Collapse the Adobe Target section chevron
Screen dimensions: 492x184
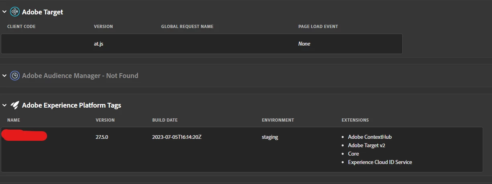point(4,12)
